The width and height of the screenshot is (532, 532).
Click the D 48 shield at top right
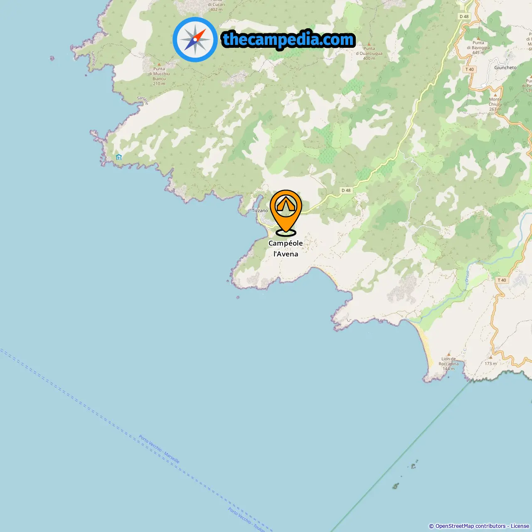[464, 17]
